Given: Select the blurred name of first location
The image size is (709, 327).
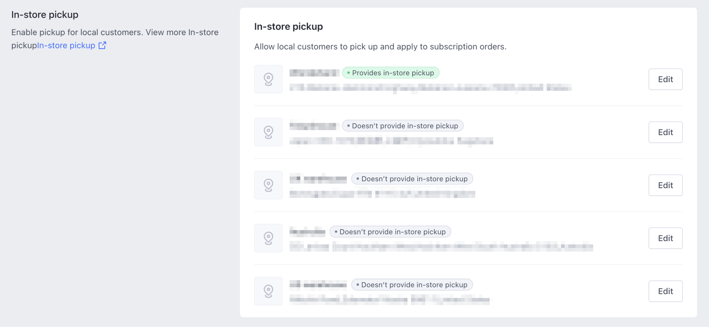Looking at the screenshot, I should (314, 73).
